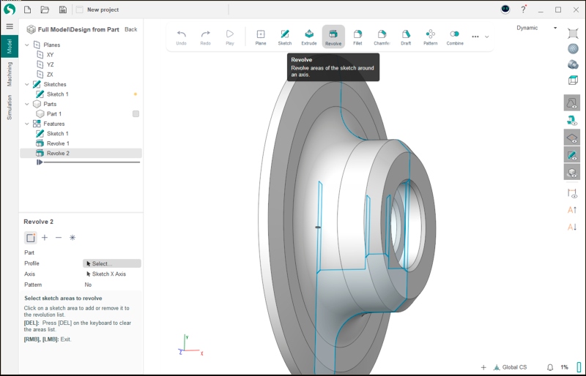This screenshot has height=376, width=586.
Task: Choose the add (plus) operation mode
Action: 45,238
